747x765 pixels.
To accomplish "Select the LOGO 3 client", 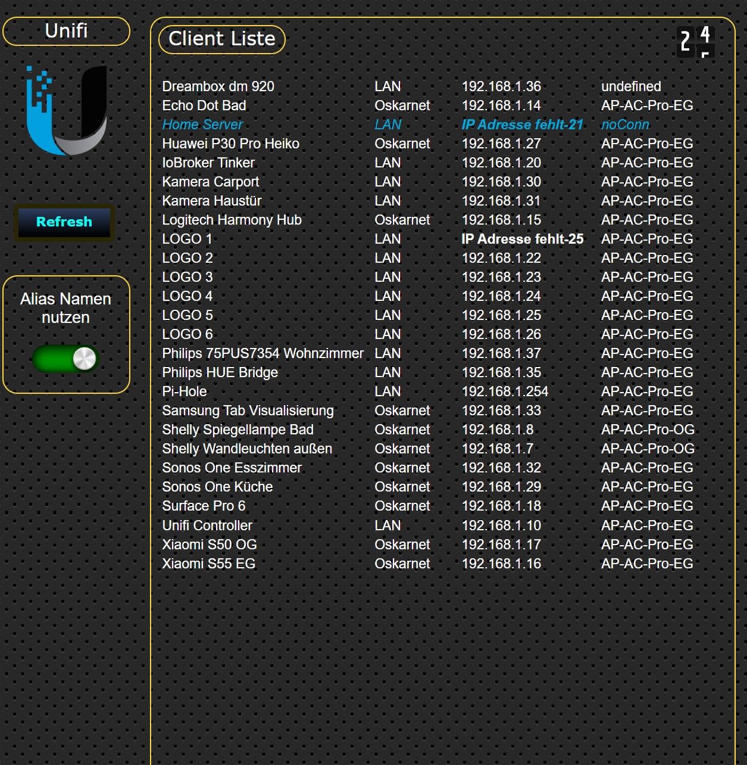I will pyautogui.click(x=187, y=277).
